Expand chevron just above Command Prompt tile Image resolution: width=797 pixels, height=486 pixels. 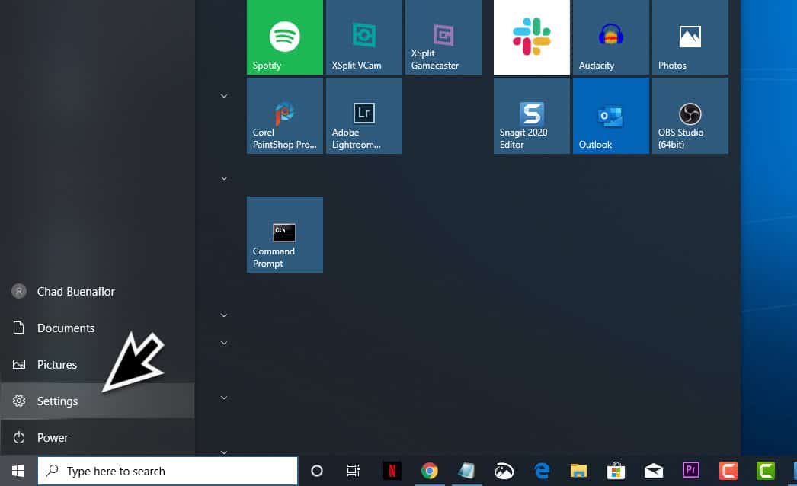tap(224, 178)
